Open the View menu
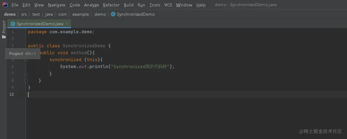 pos(39,5)
